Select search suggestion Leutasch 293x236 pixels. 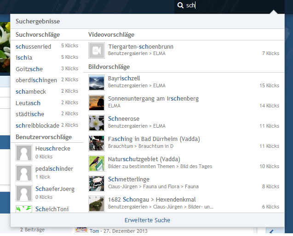(28, 103)
